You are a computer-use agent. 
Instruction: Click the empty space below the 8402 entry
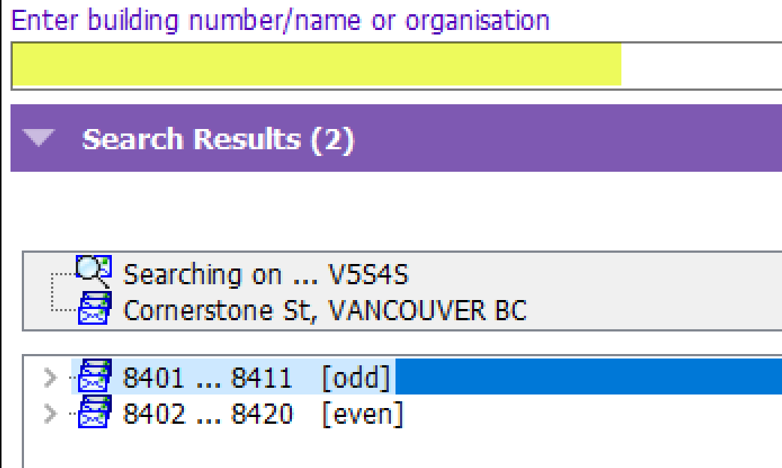coord(402,449)
